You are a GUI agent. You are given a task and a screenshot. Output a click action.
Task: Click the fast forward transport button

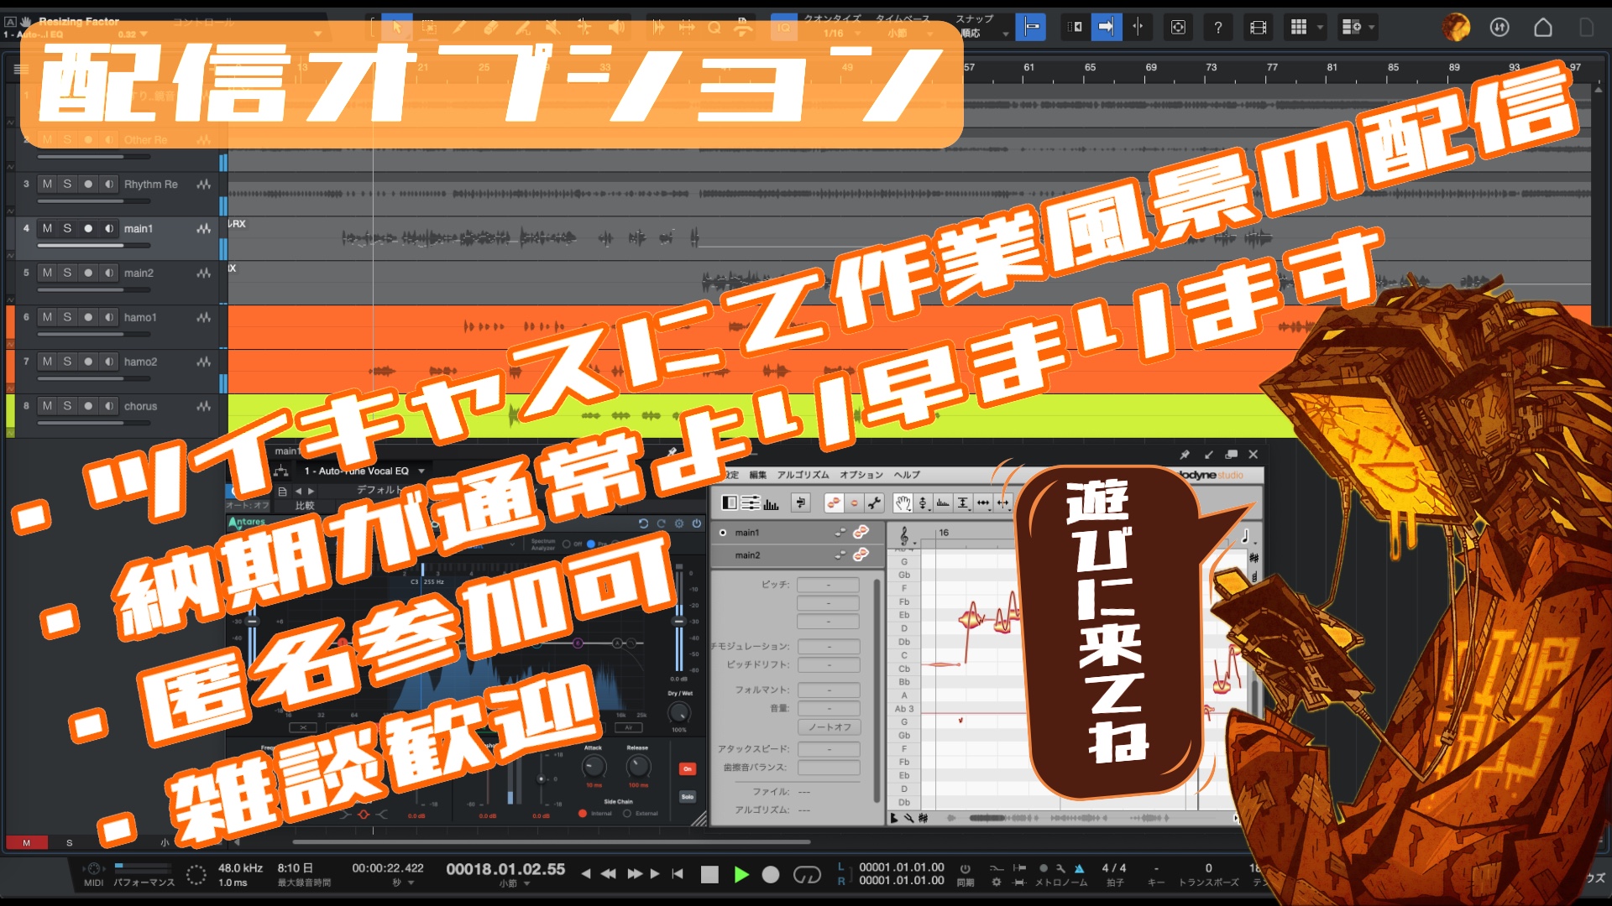(635, 874)
